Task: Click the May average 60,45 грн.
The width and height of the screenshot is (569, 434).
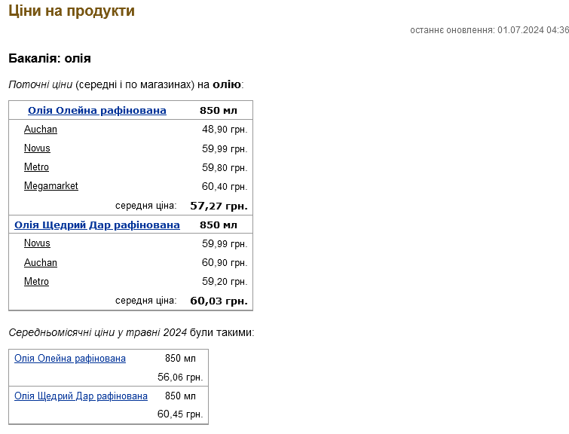Action: 180,414
